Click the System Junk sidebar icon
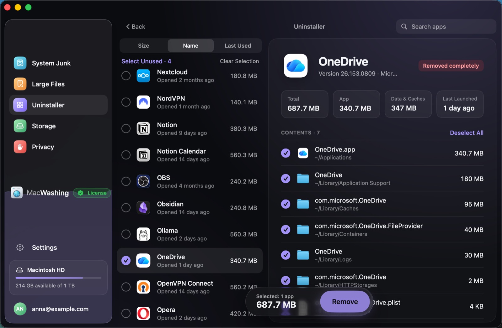Viewport: 502px width, 328px height. pos(20,63)
